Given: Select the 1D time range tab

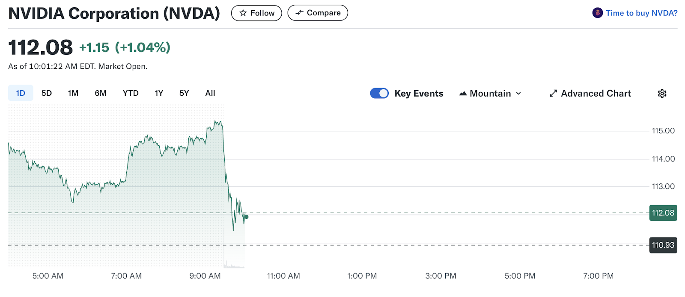Looking at the screenshot, I should 21,93.
